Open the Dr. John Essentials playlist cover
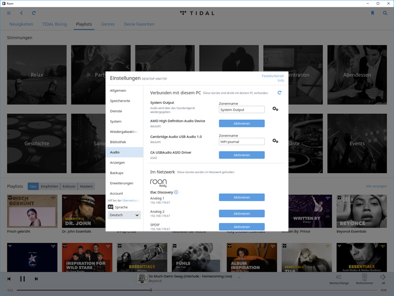The image size is (394, 296). coord(84,211)
